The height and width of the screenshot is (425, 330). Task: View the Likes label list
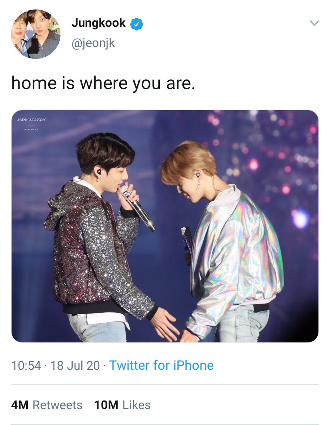pyautogui.click(x=137, y=405)
